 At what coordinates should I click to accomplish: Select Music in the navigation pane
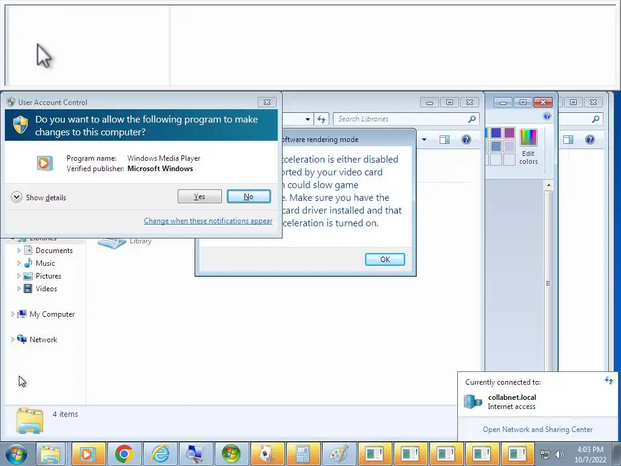point(45,263)
